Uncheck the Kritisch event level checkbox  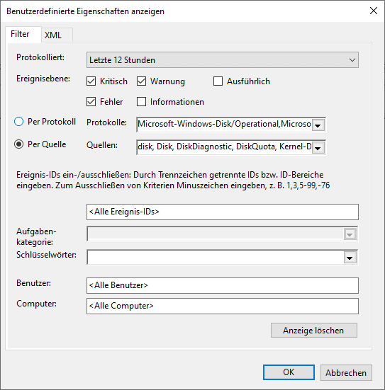point(91,81)
